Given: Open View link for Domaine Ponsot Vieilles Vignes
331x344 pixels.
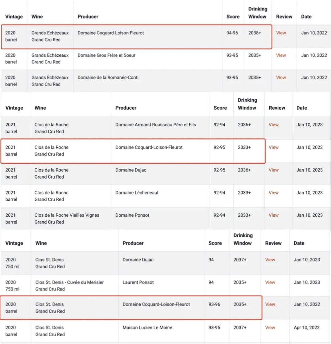Looking at the screenshot, I should click(273, 215).
